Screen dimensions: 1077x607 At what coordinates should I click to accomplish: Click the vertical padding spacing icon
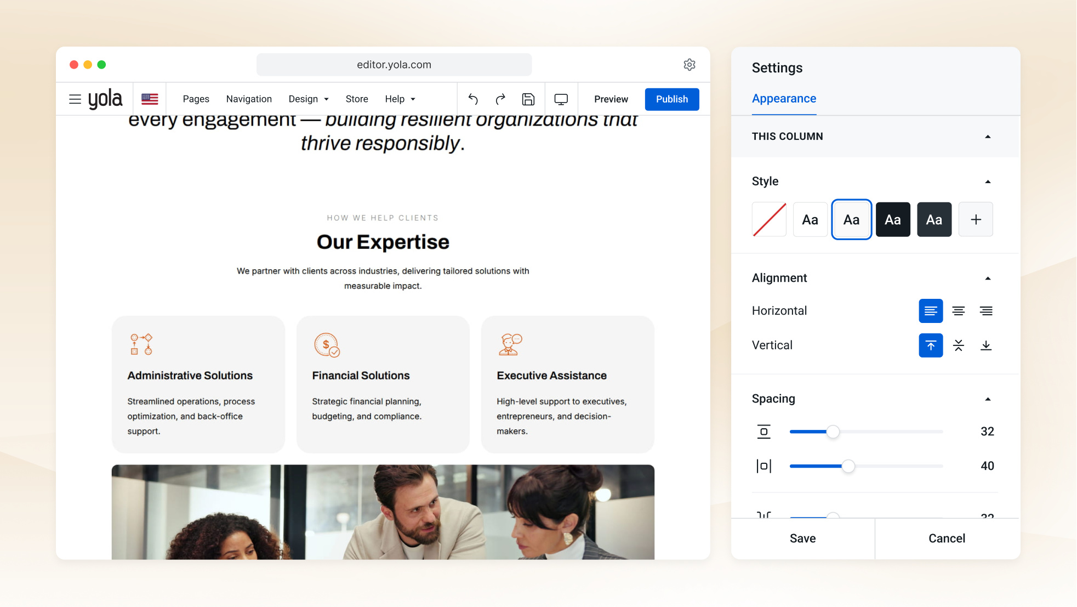(x=764, y=432)
